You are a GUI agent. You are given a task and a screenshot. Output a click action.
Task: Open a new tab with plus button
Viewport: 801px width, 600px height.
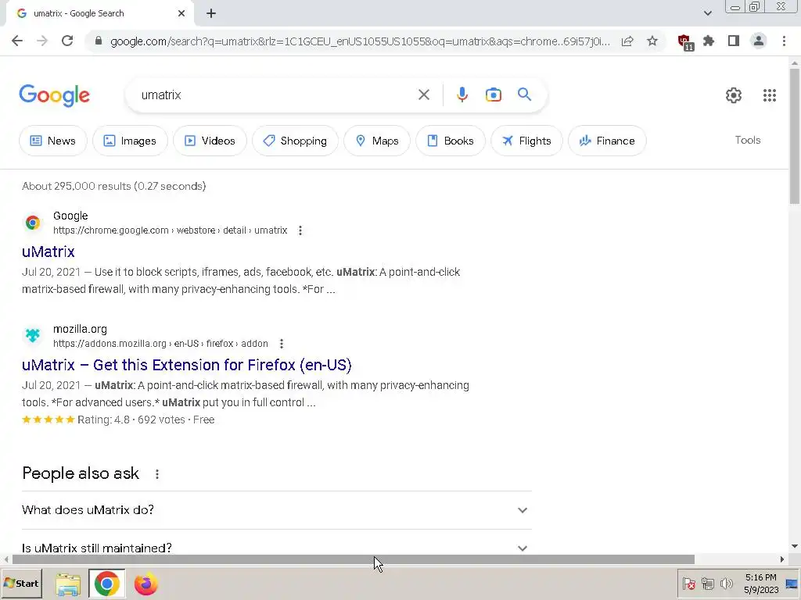211,13
